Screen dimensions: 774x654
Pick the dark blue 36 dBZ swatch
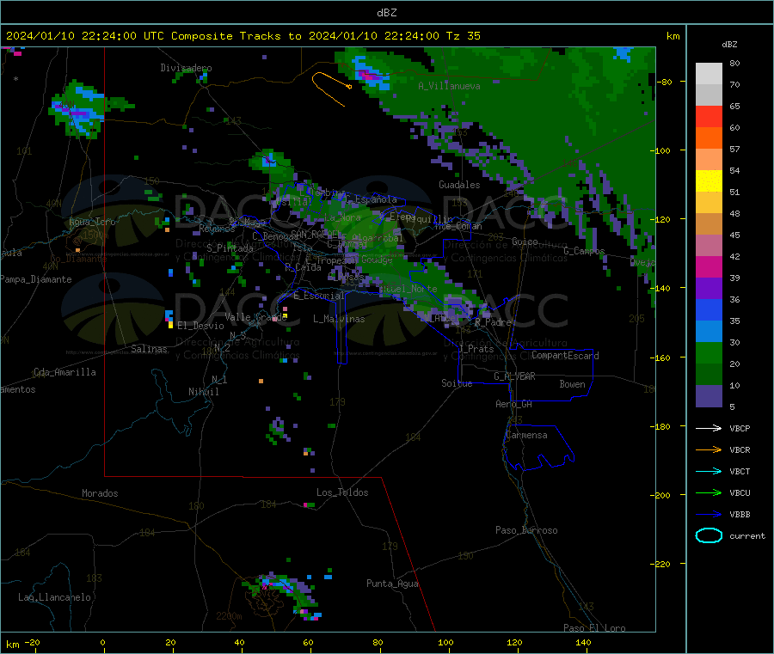(x=709, y=309)
